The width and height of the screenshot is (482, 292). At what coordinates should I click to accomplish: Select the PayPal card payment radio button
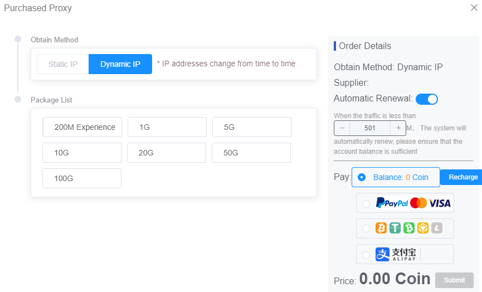click(366, 204)
